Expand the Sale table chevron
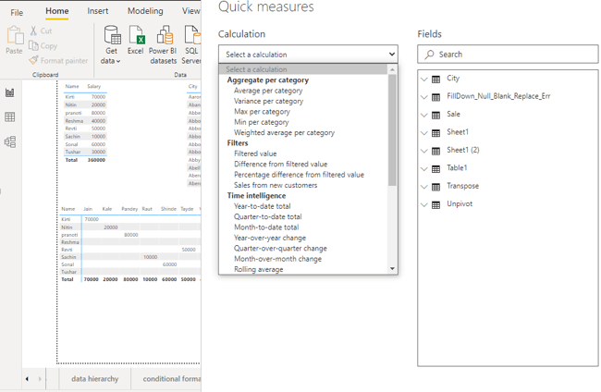This screenshot has height=392, width=601. point(423,115)
